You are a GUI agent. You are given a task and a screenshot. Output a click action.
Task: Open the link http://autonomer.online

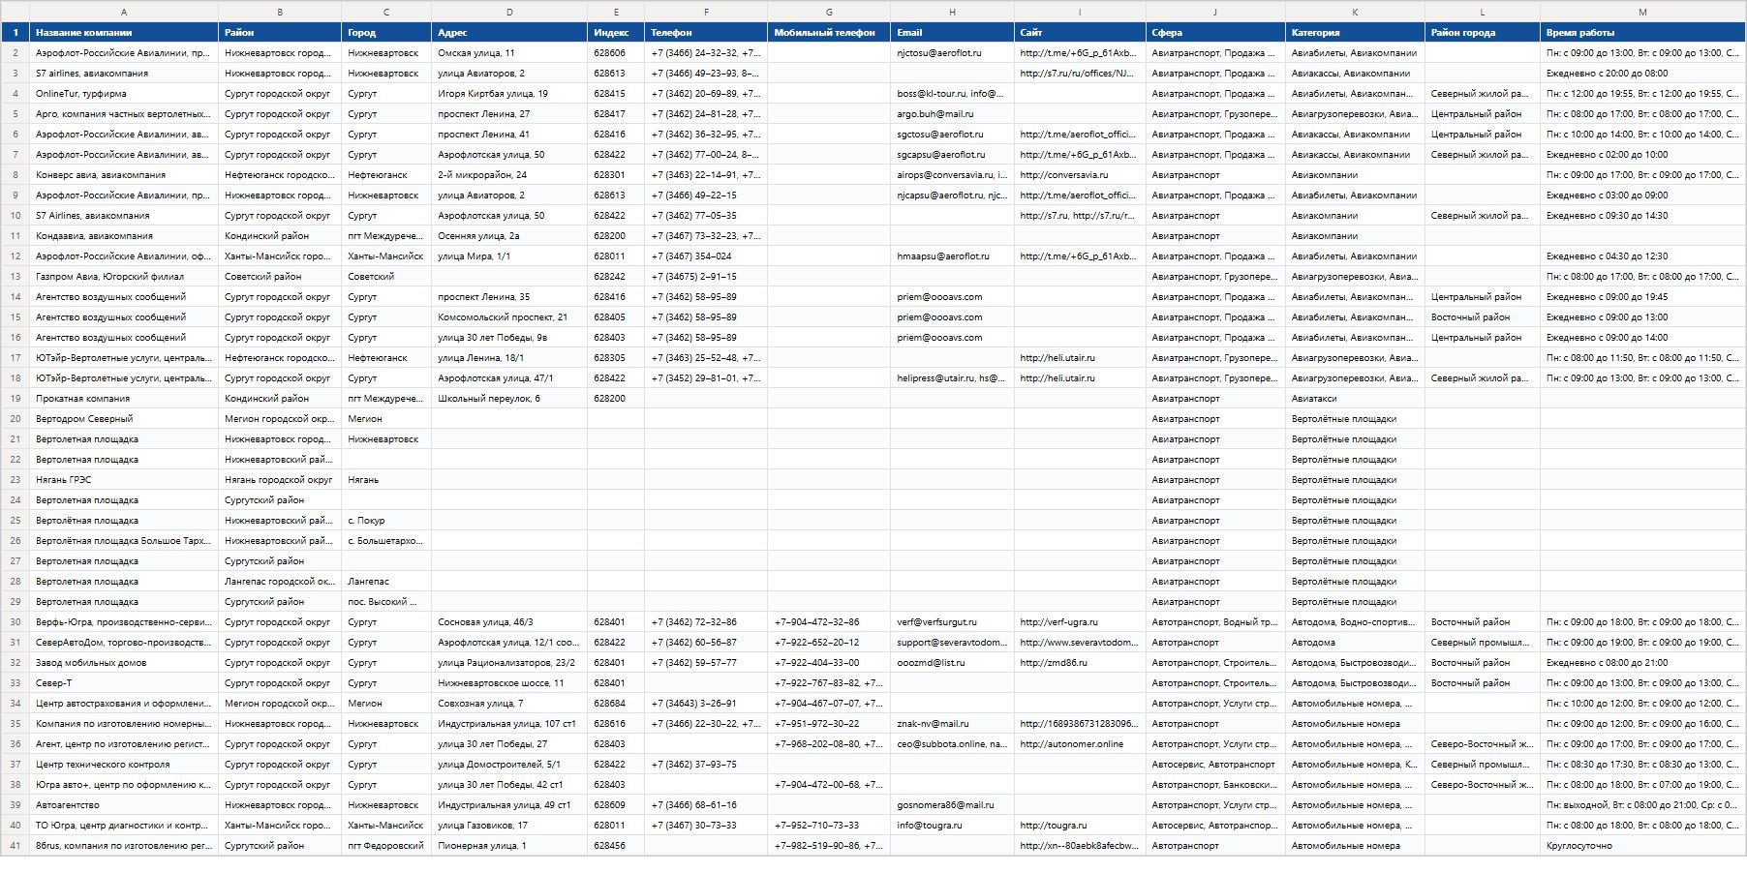(x=1072, y=743)
